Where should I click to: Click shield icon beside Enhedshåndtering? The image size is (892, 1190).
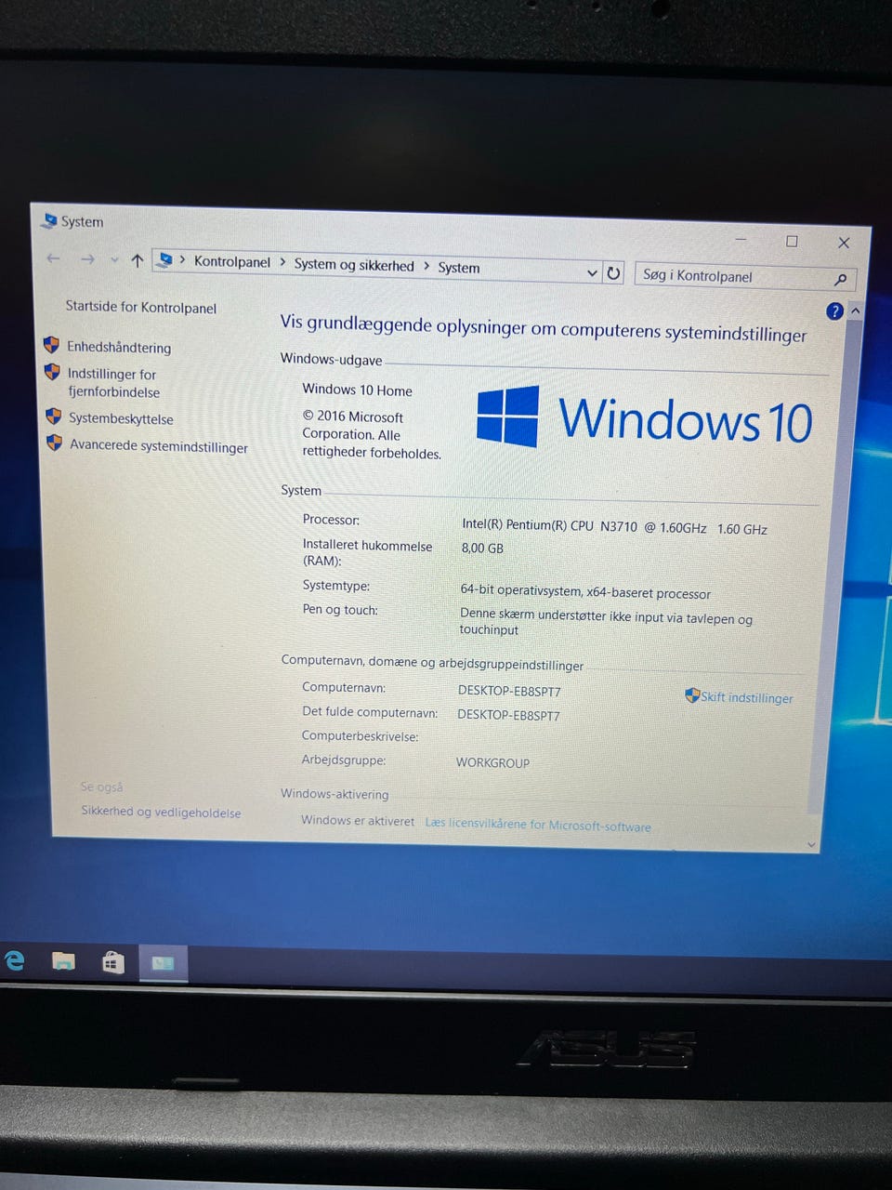(x=52, y=345)
